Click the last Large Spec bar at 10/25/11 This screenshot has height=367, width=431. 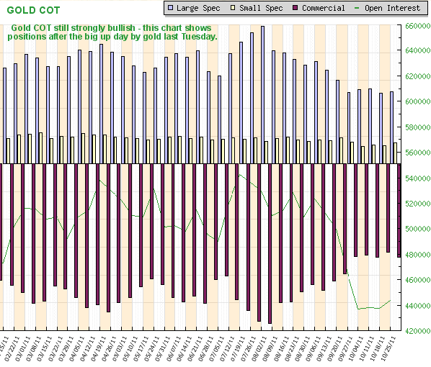click(391, 127)
